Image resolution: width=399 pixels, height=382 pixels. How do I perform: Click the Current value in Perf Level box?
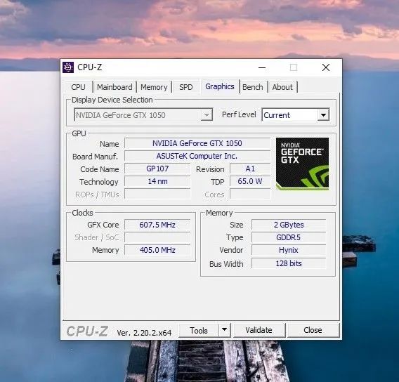(277, 115)
